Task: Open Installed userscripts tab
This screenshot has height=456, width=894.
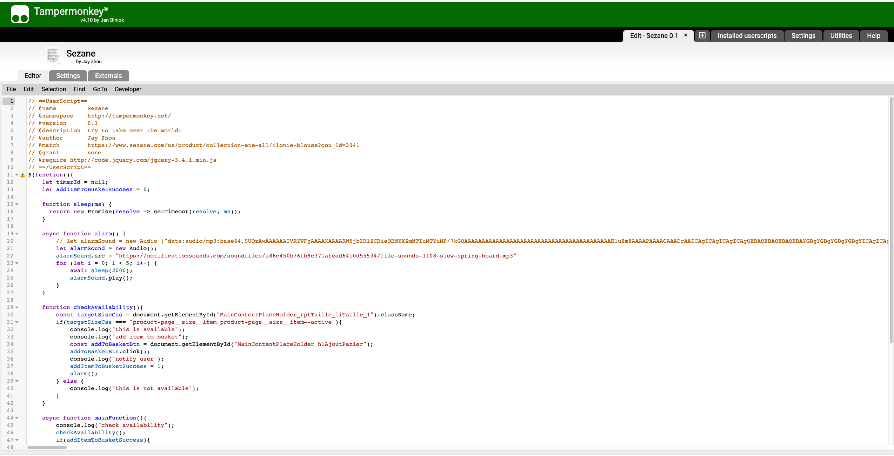Action: point(747,36)
